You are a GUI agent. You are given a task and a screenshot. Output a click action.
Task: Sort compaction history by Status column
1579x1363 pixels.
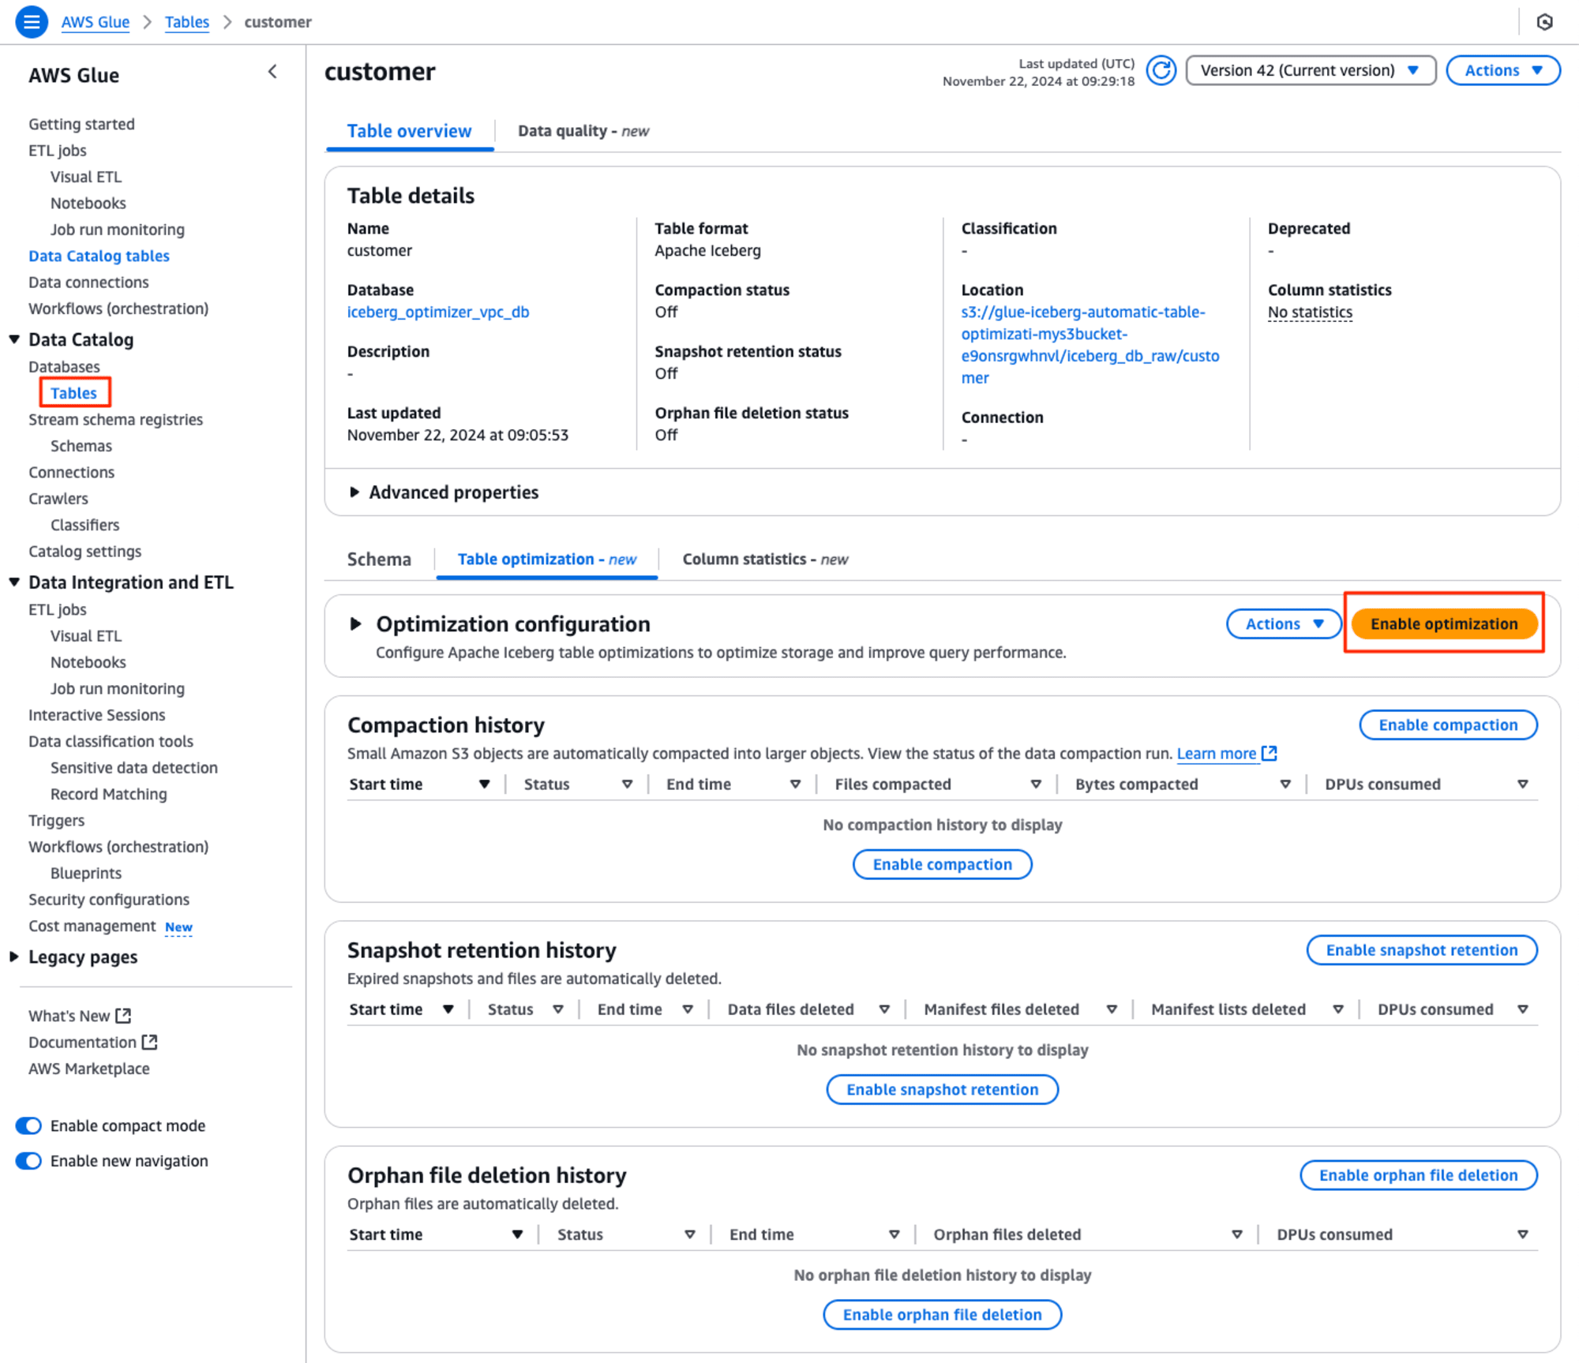pyautogui.click(x=627, y=784)
